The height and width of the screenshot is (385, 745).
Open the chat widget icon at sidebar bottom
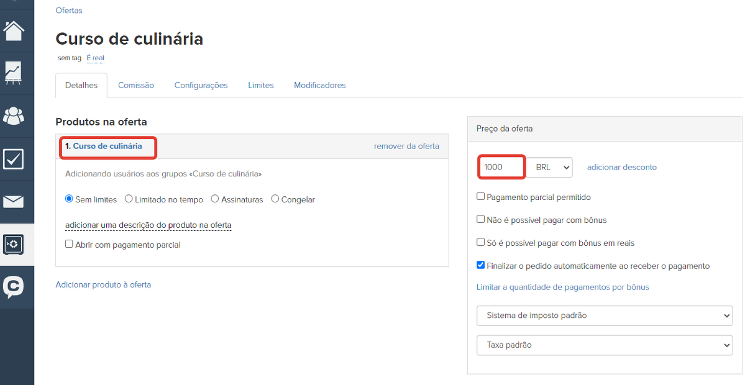click(x=16, y=287)
